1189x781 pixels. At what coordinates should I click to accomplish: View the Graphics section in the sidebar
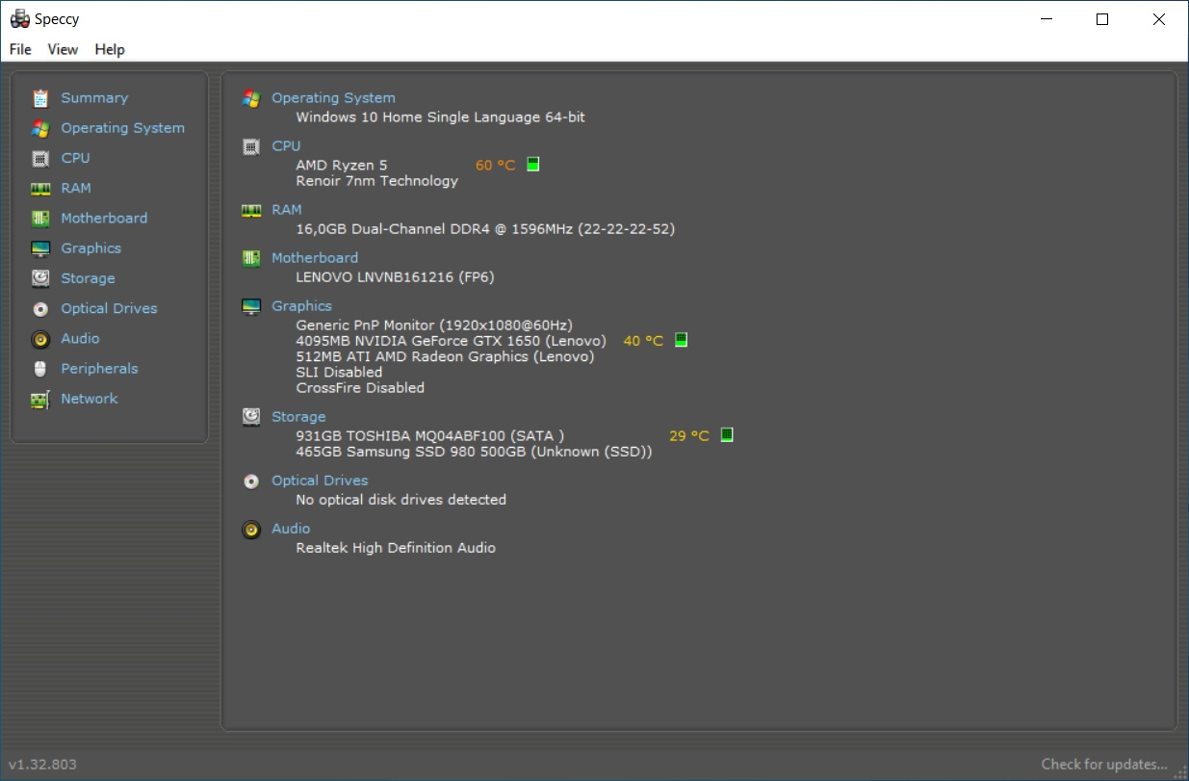91,248
